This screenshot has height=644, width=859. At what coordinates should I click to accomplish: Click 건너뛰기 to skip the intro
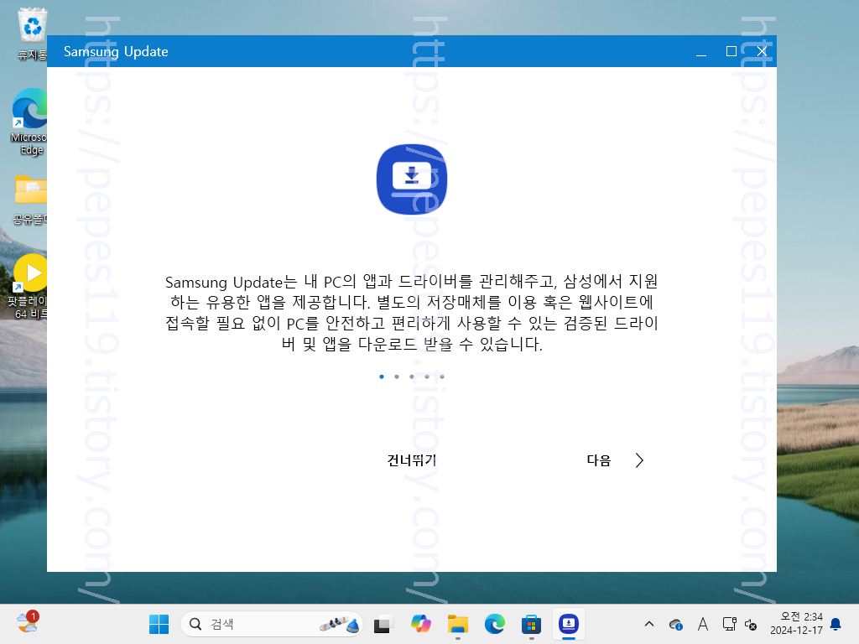(411, 460)
